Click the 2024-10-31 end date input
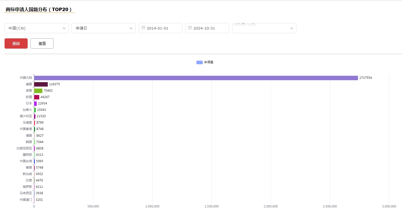Screen dimensions: 402x212 click(x=210, y=28)
